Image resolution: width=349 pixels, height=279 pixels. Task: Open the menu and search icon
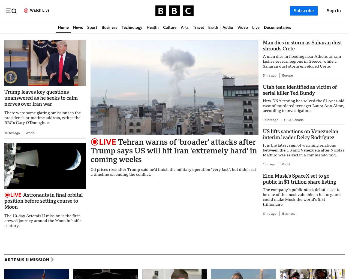(x=11, y=11)
